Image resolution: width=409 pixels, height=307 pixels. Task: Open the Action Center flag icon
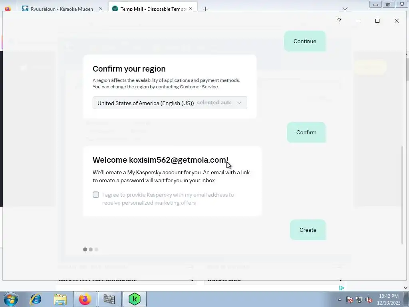pyautogui.click(x=349, y=299)
